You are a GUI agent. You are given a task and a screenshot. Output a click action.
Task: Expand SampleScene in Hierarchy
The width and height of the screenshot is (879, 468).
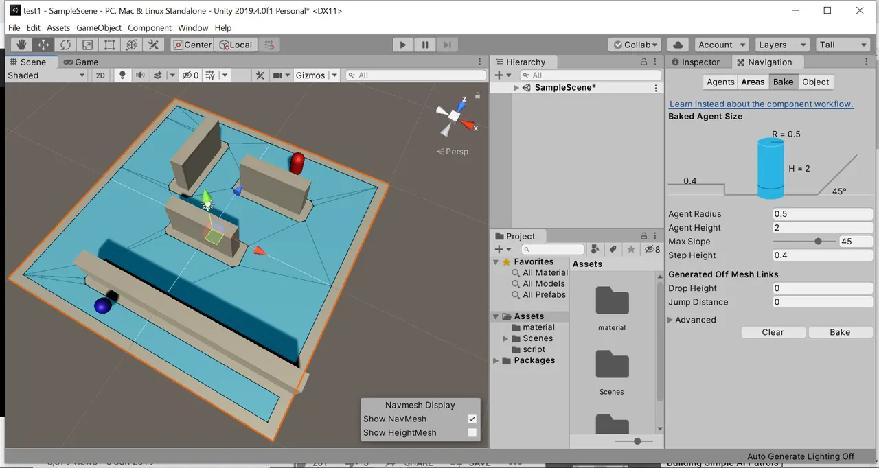tap(516, 88)
